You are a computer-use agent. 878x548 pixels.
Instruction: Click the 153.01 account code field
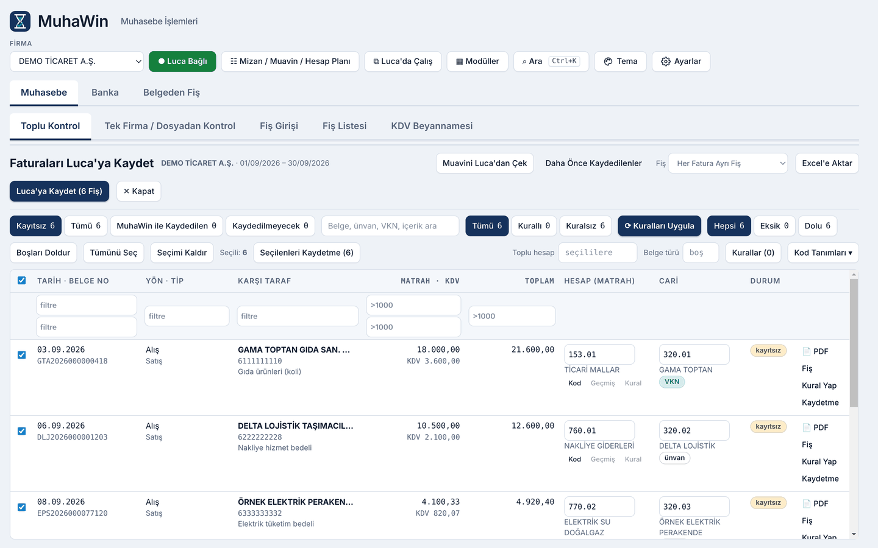[x=599, y=354]
